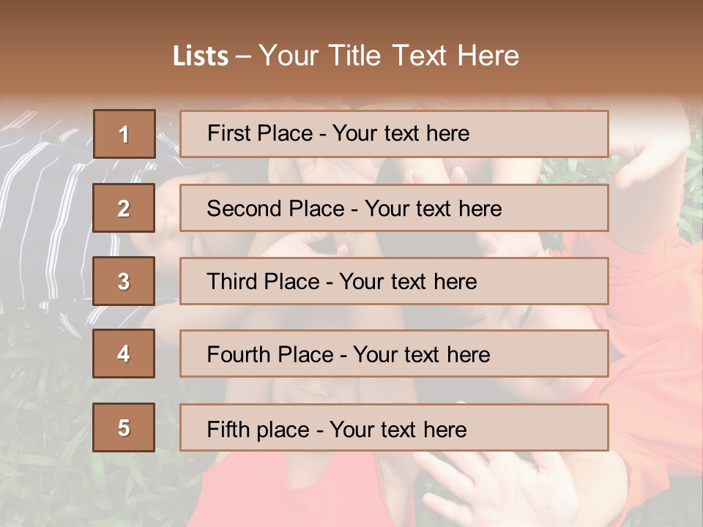Click 'Your Title Text Here' in the title

(388, 56)
